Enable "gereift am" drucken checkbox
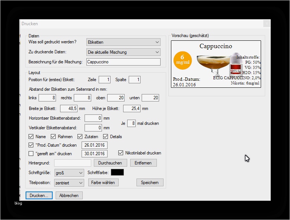The image size is (290, 220). point(31,153)
